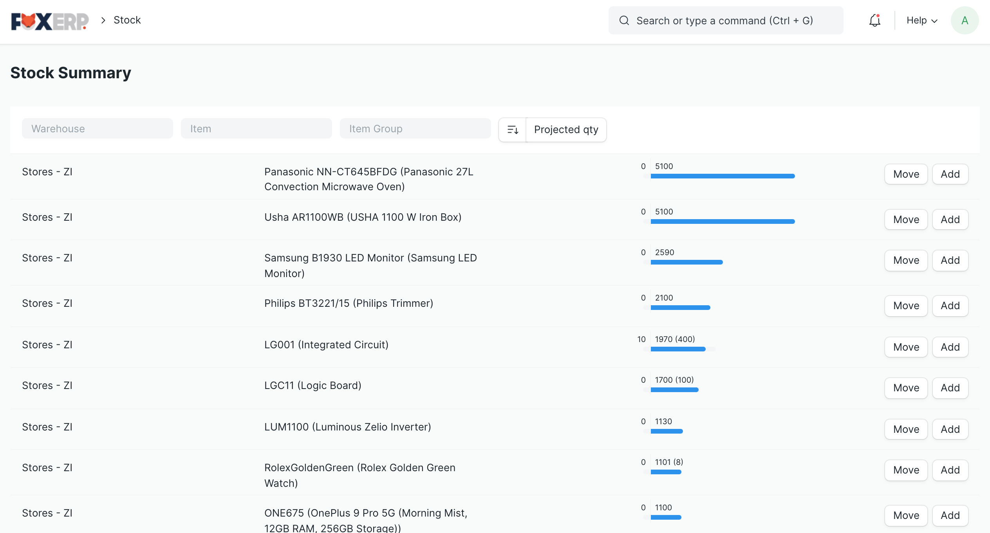The image size is (990, 533).
Task: Open the Panasonic NN-CT645BFDG item link
Action: coord(369,179)
